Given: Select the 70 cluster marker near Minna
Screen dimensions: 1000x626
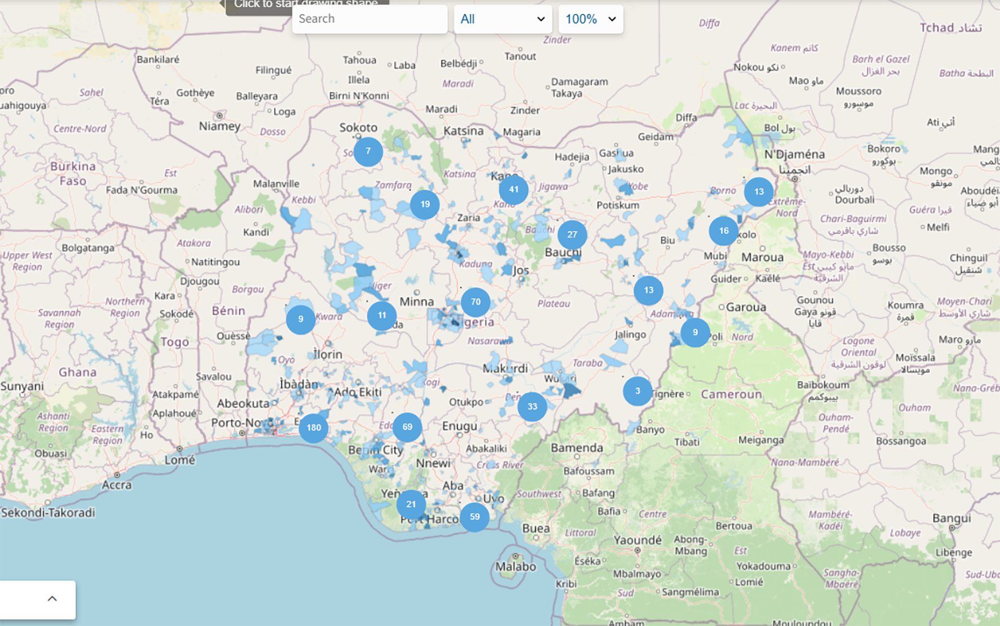Looking at the screenshot, I should [475, 302].
